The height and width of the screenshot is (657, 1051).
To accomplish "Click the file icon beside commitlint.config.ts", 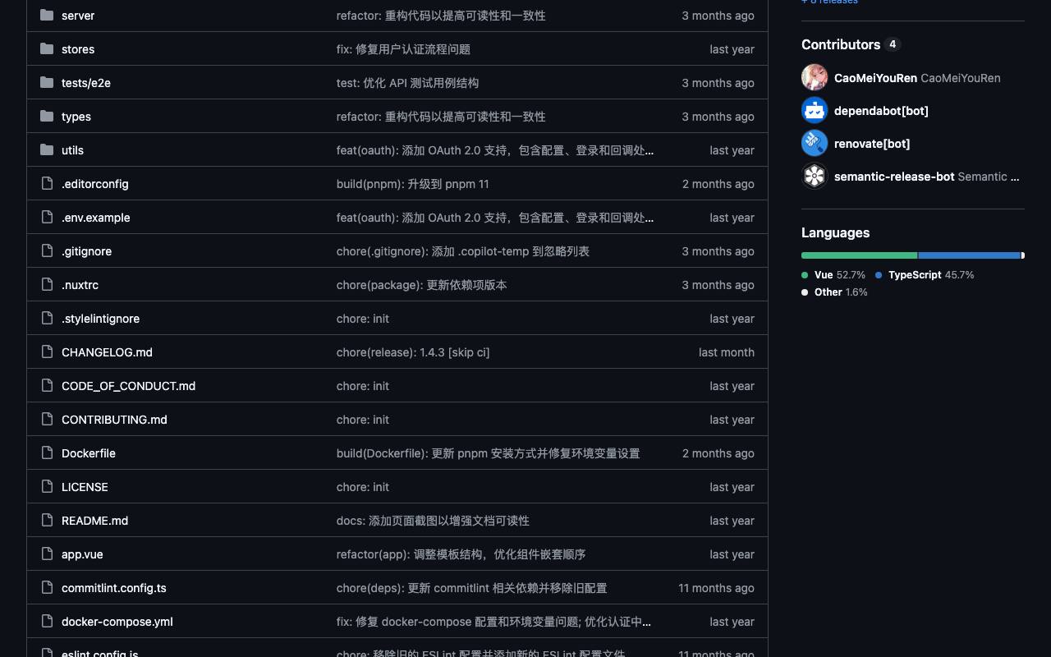I will click(47, 588).
